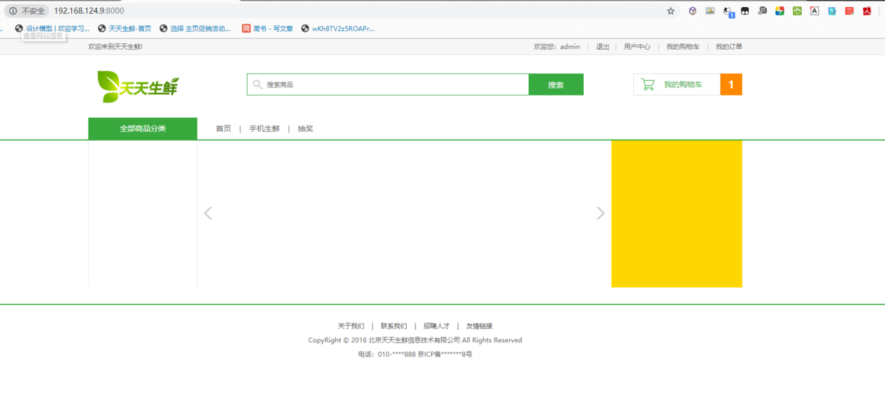Open the 用户中心 link
Screen dimensions: 885x410
pos(637,47)
